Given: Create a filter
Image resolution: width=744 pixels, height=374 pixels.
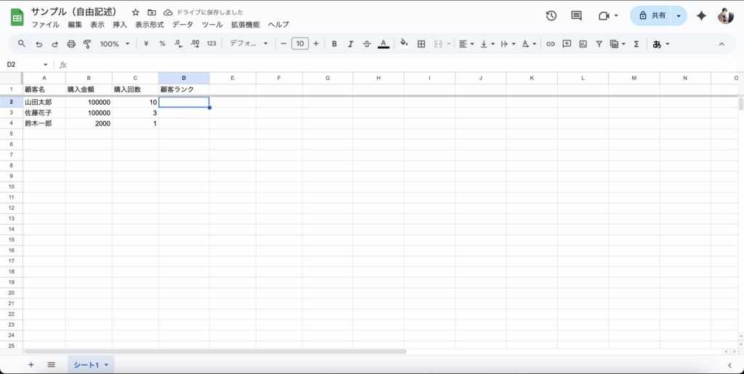Looking at the screenshot, I should click(x=599, y=44).
